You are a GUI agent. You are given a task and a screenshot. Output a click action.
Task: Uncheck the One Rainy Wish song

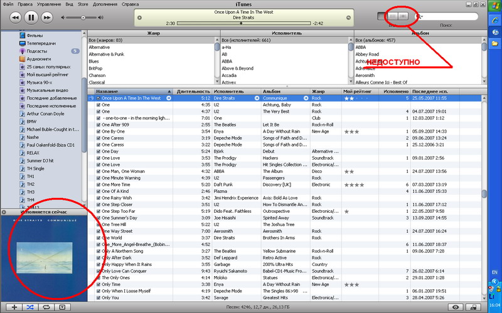coord(99,198)
